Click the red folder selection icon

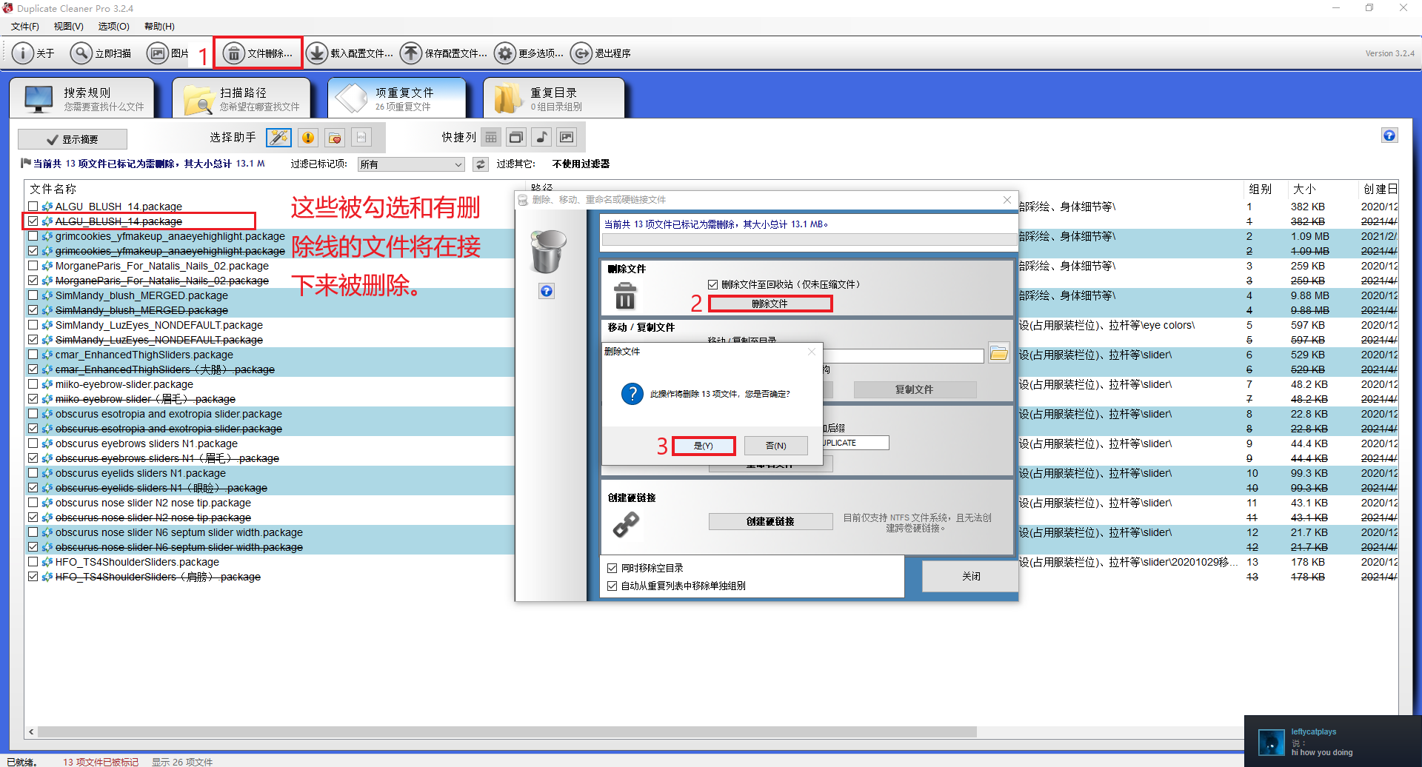[335, 138]
